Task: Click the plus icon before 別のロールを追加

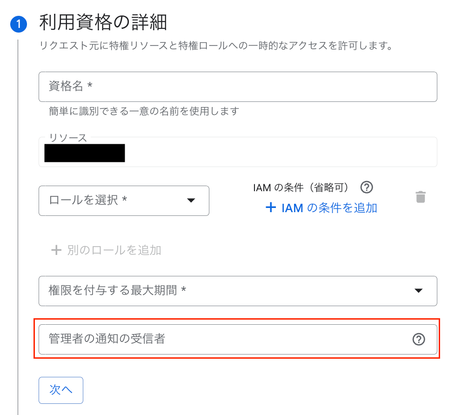Action: click(56, 250)
